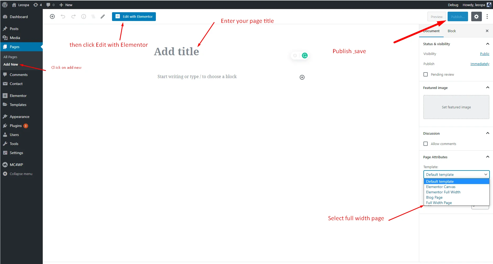
Task: Select Full Width Page template option
Action: point(439,203)
